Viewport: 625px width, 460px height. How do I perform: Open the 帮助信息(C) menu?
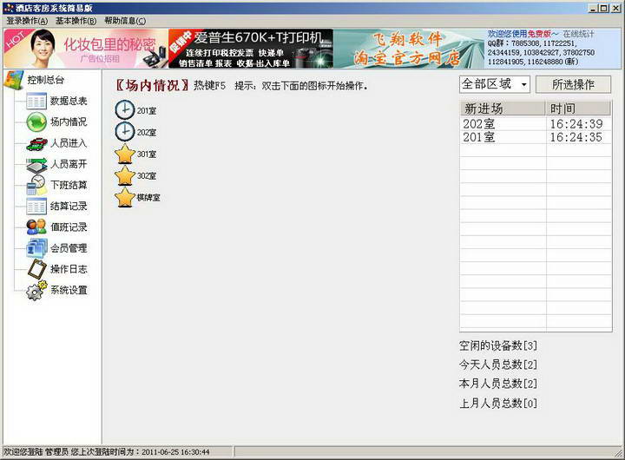[125, 21]
